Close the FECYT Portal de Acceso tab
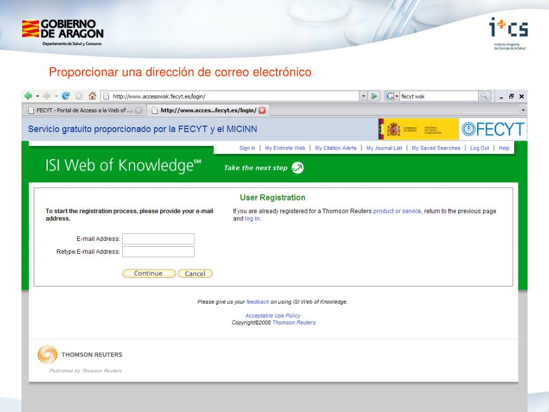 (139, 111)
